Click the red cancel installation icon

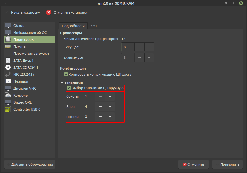click(49, 13)
